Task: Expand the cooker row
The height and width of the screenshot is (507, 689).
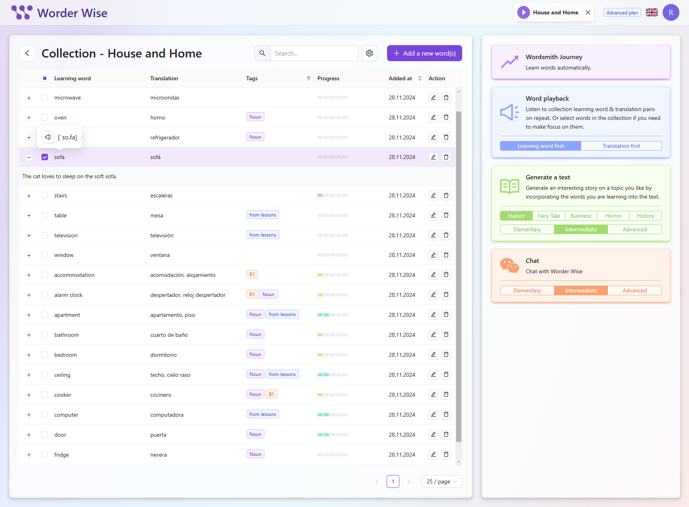Action: tap(29, 395)
